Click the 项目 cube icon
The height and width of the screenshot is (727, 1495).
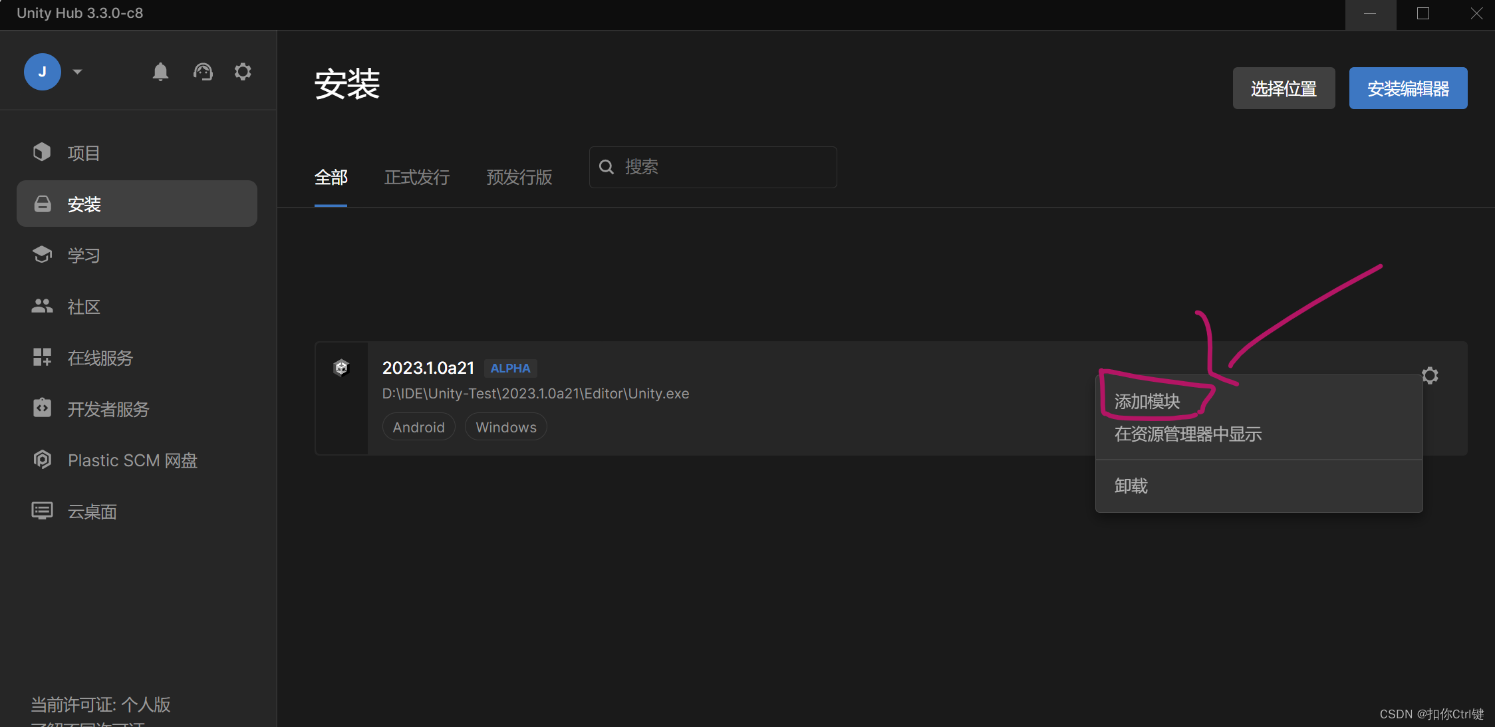click(x=42, y=152)
